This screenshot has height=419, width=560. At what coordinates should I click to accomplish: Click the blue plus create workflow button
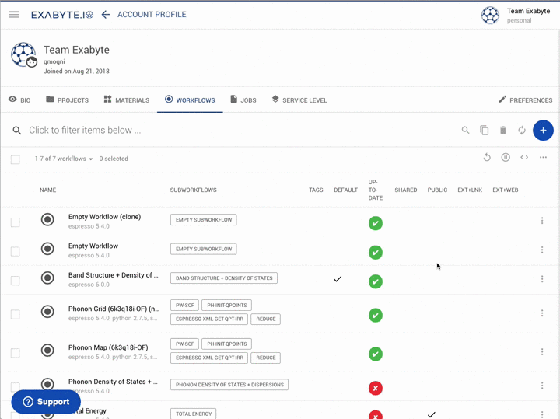tap(543, 131)
